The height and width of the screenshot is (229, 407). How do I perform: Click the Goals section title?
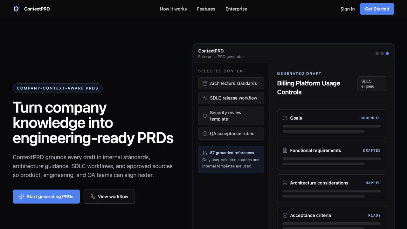click(x=296, y=118)
